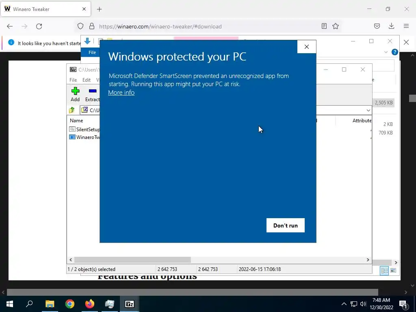Open the Firefox hamburger menu
The height and width of the screenshot is (312, 416).
click(x=406, y=26)
